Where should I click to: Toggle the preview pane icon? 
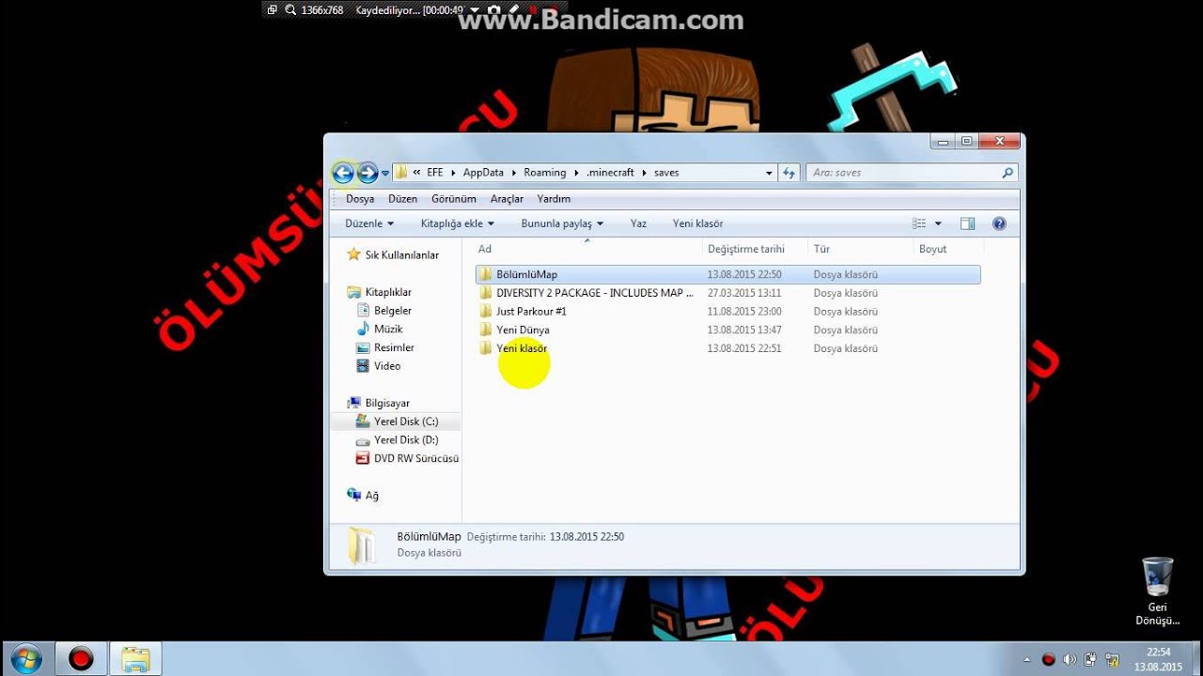(x=968, y=223)
